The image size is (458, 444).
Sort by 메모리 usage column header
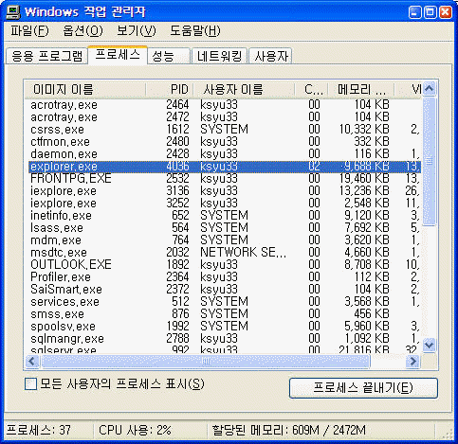tap(361, 90)
